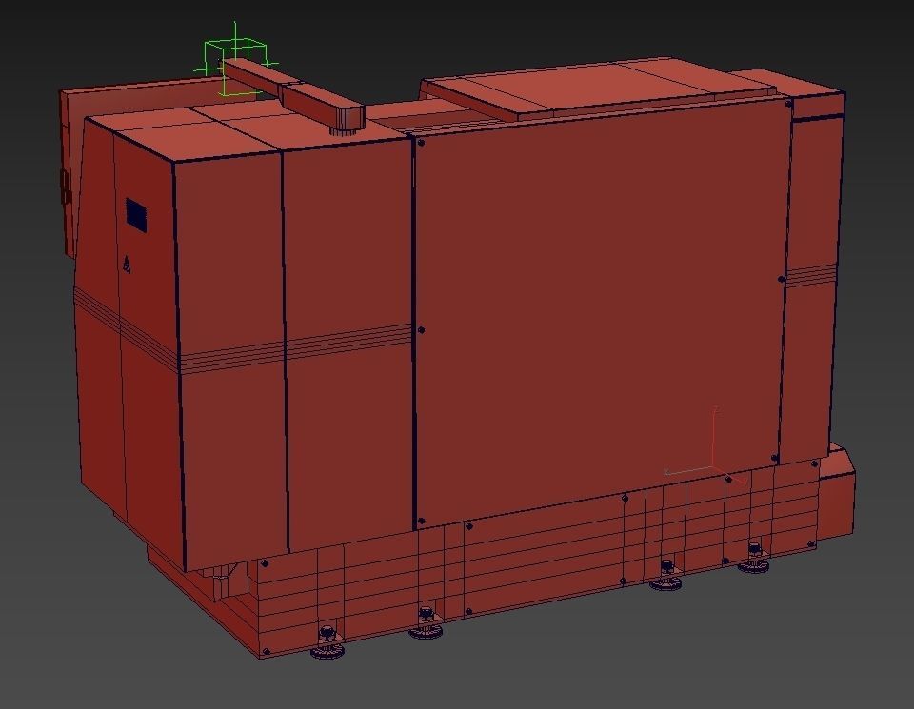Screen dimensions: 914x709
Task: Select the third leveling foot from left
Action: coord(666,575)
